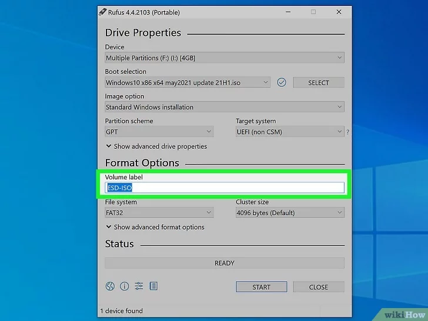Close the Rufus window with X
This screenshot has width=428, height=321.
[x=339, y=12]
